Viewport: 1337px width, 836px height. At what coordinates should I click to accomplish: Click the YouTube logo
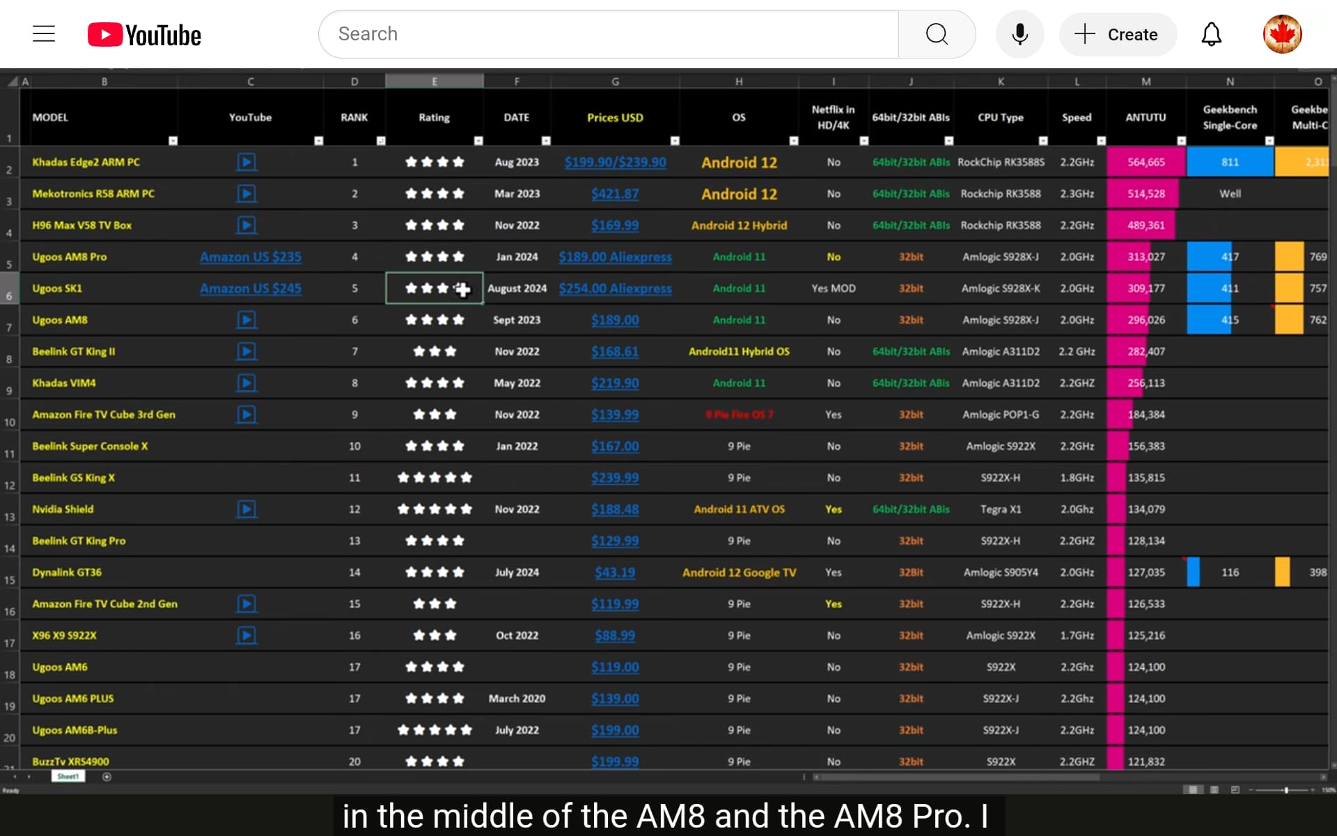click(144, 35)
